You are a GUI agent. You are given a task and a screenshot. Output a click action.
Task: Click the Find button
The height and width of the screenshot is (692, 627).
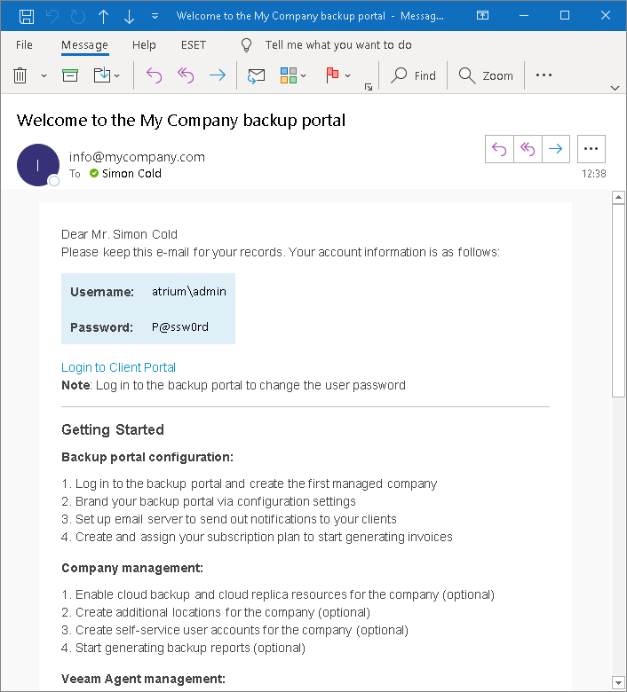(x=415, y=75)
